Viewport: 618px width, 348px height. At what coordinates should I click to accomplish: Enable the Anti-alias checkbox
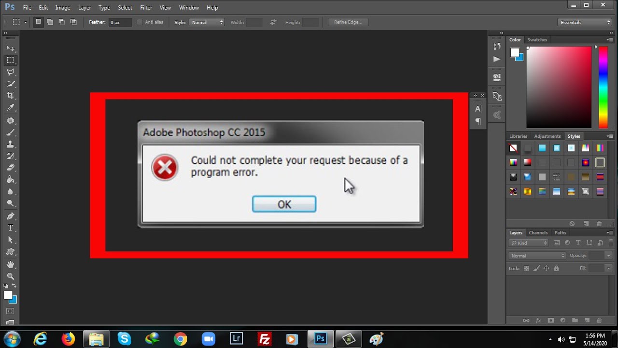139,22
